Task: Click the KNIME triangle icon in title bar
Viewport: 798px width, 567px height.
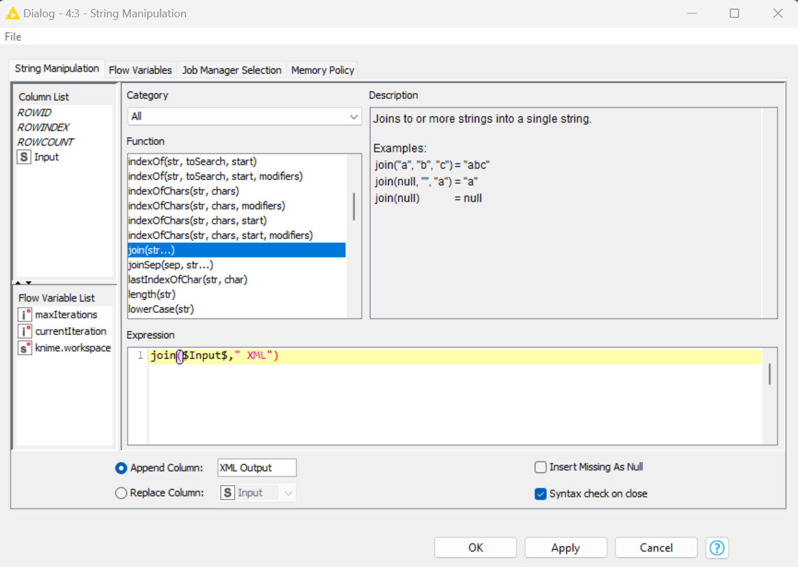Action: tap(12, 12)
